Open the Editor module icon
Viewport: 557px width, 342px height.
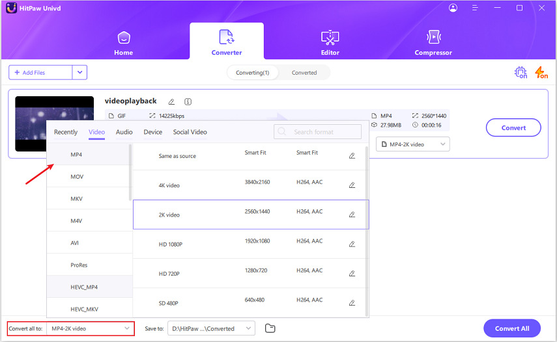coord(330,38)
